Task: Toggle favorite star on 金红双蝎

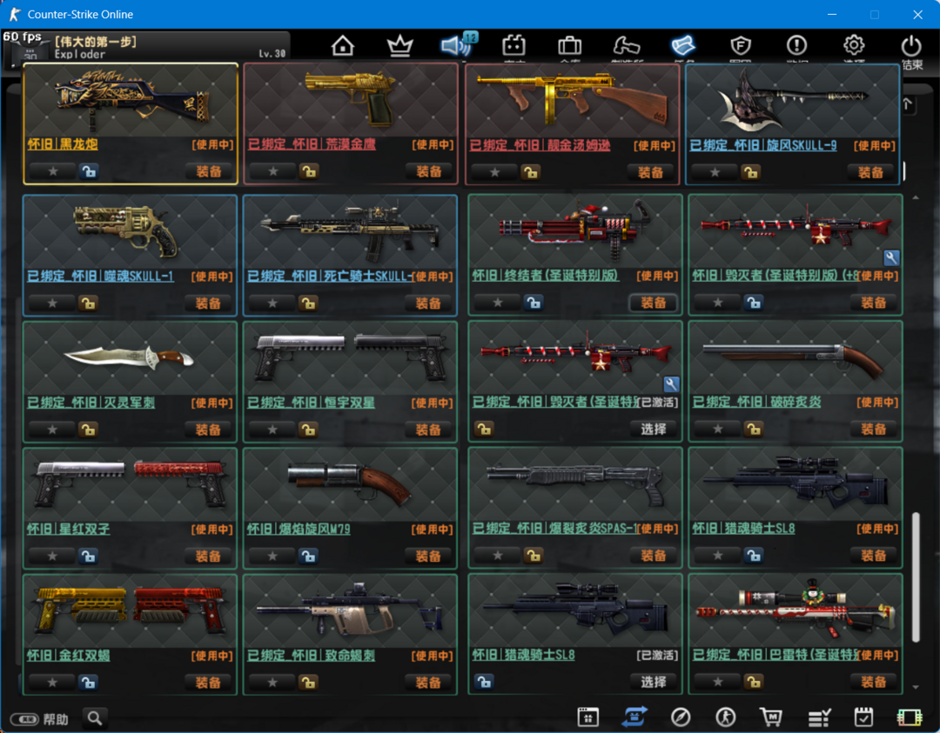Action: click(x=52, y=682)
